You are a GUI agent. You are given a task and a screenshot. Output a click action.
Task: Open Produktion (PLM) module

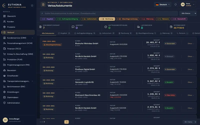point(18,59)
